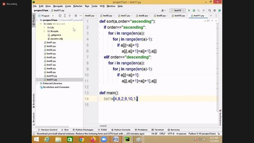Image resolution: width=254 pixels, height=143 pixels.
Task: Open Python Console tool window
Action: [x=121, y=130]
